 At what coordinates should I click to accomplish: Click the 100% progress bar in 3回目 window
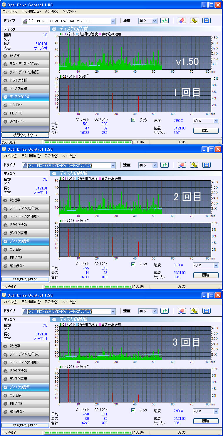88,432
